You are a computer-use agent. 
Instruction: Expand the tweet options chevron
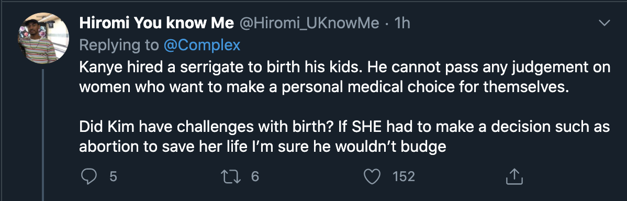coord(604,24)
